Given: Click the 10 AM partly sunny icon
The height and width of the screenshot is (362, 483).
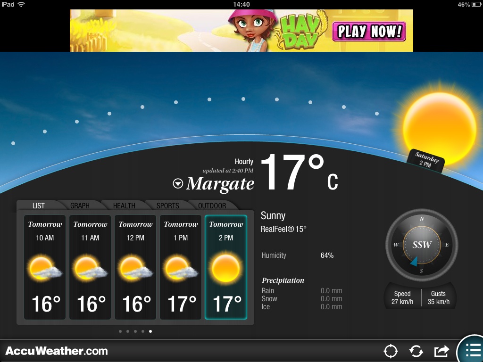Looking at the screenshot, I should [44, 268].
